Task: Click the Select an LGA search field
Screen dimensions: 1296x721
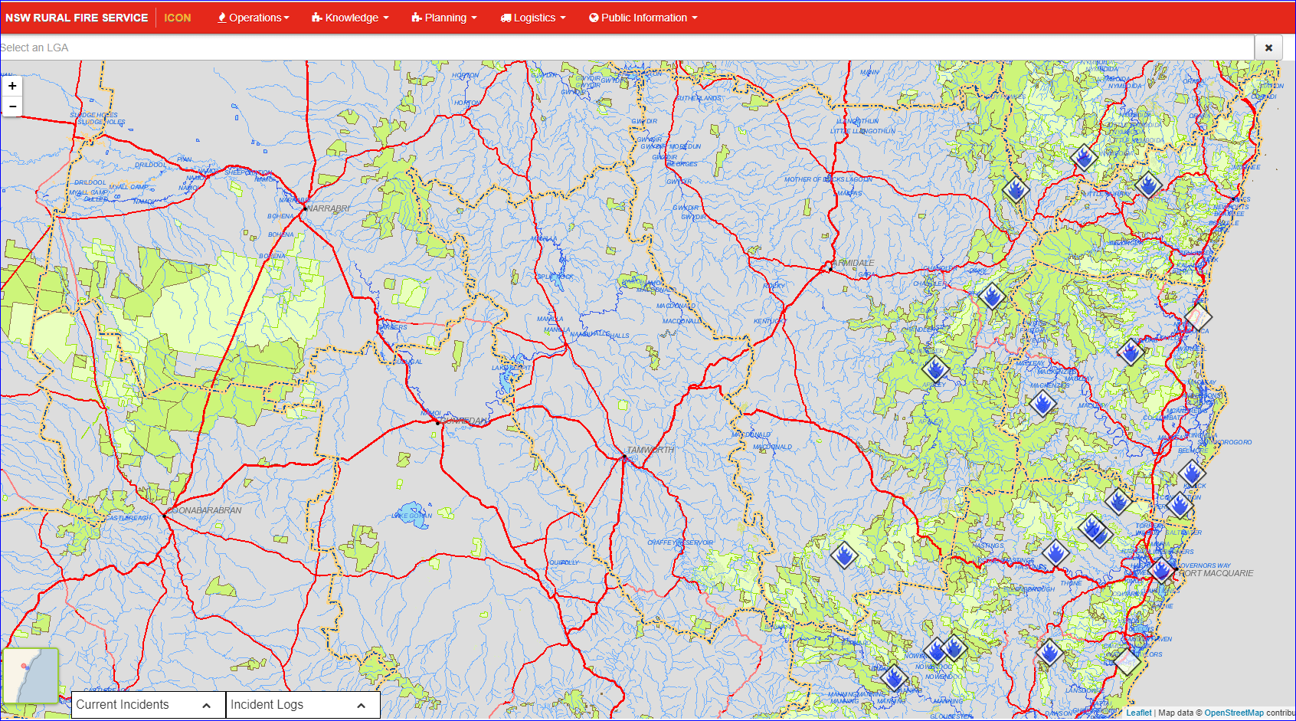Action: [x=627, y=48]
